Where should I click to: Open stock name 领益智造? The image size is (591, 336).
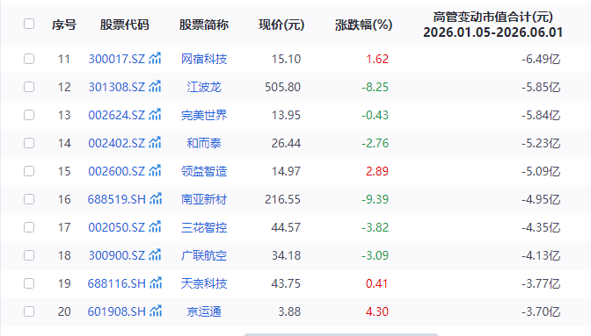pyautogui.click(x=204, y=171)
